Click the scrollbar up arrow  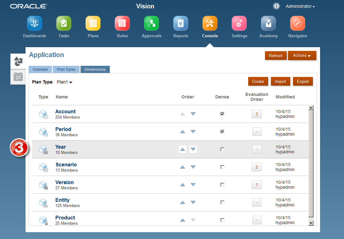coord(311,108)
